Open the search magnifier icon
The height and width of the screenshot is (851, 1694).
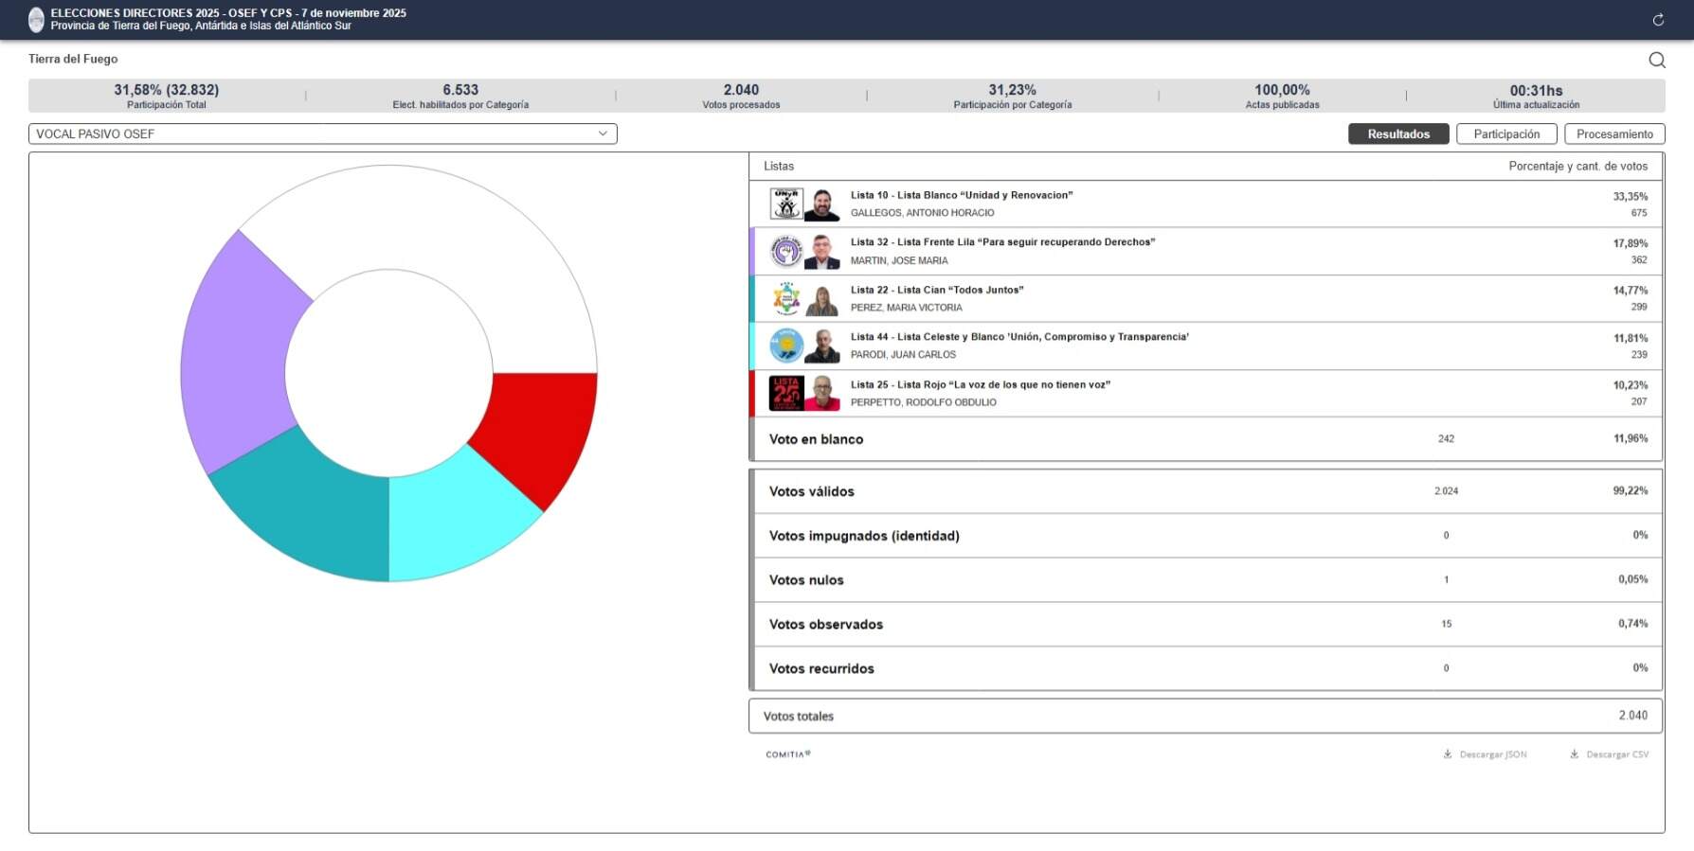[1656, 60]
